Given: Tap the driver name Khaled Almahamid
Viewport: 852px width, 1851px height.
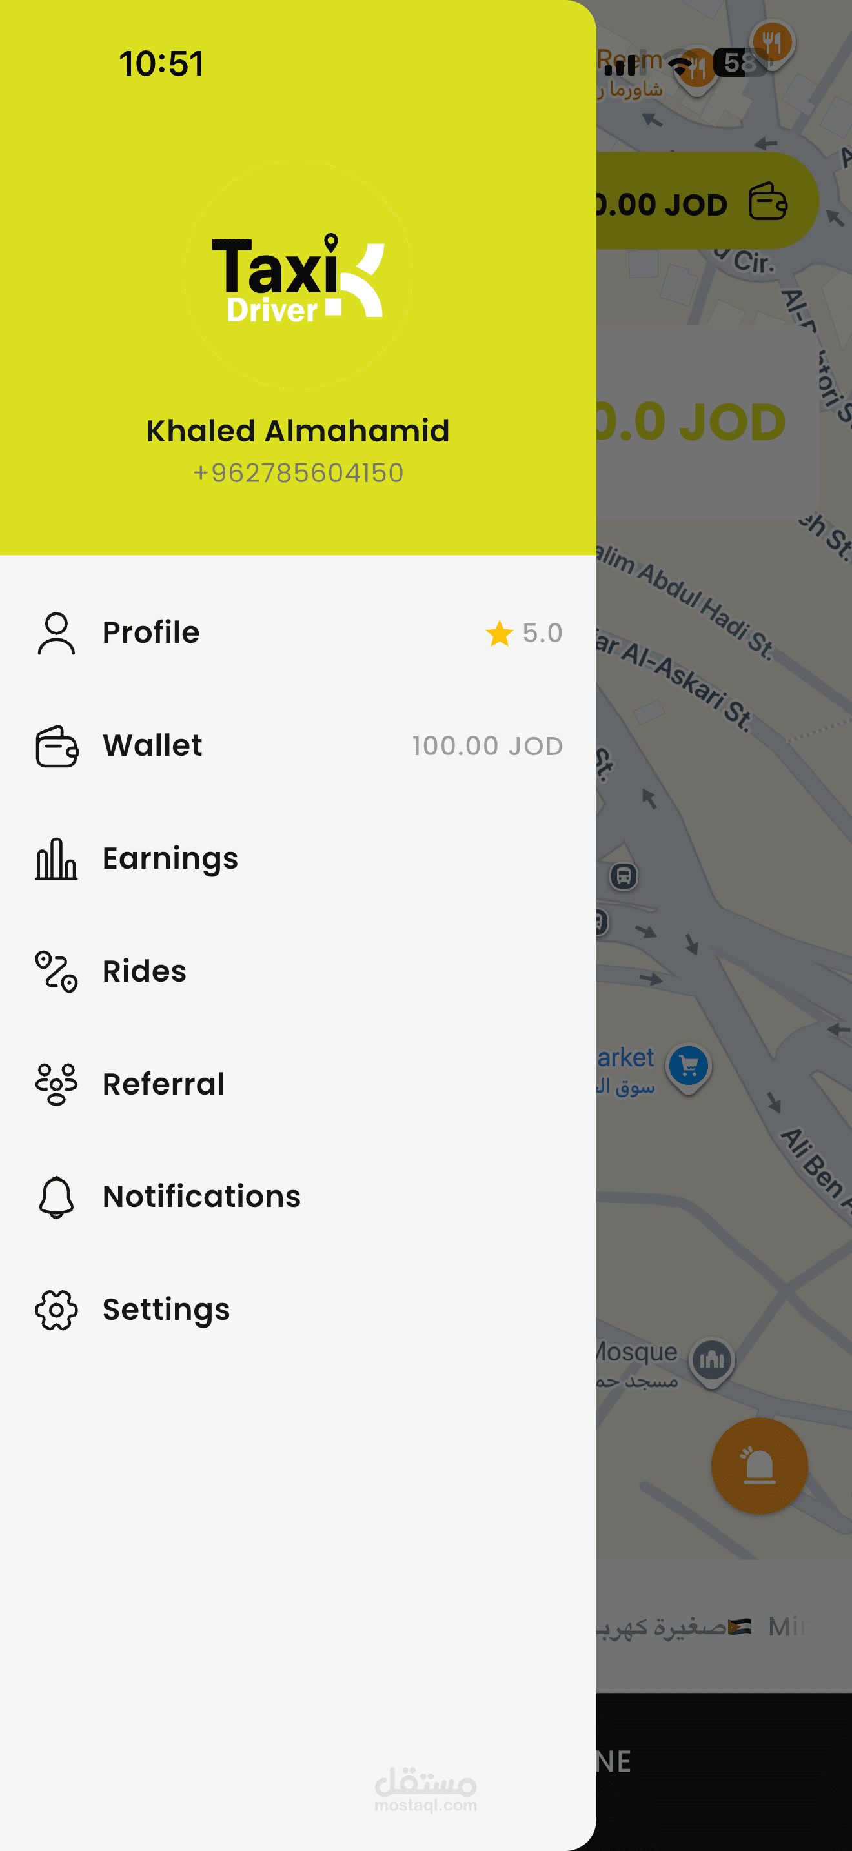Looking at the screenshot, I should pyautogui.click(x=298, y=431).
